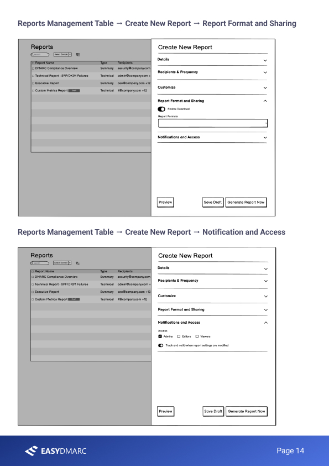Click 'Create New Report' title in Notification and Access mockup
The height and width of the screenshot is (466, 329).
185,256
